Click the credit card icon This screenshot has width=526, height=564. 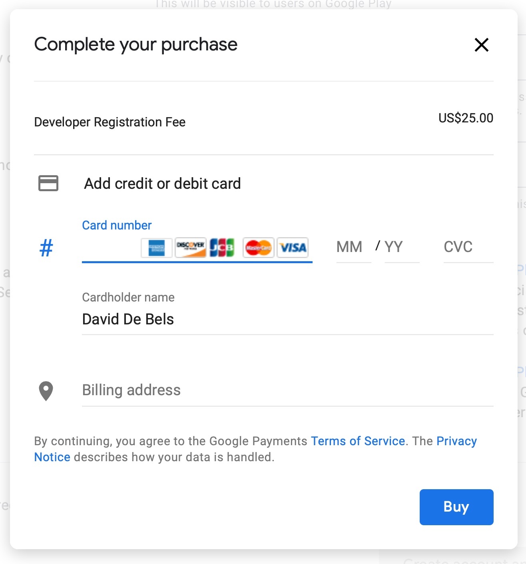(48, 183)
